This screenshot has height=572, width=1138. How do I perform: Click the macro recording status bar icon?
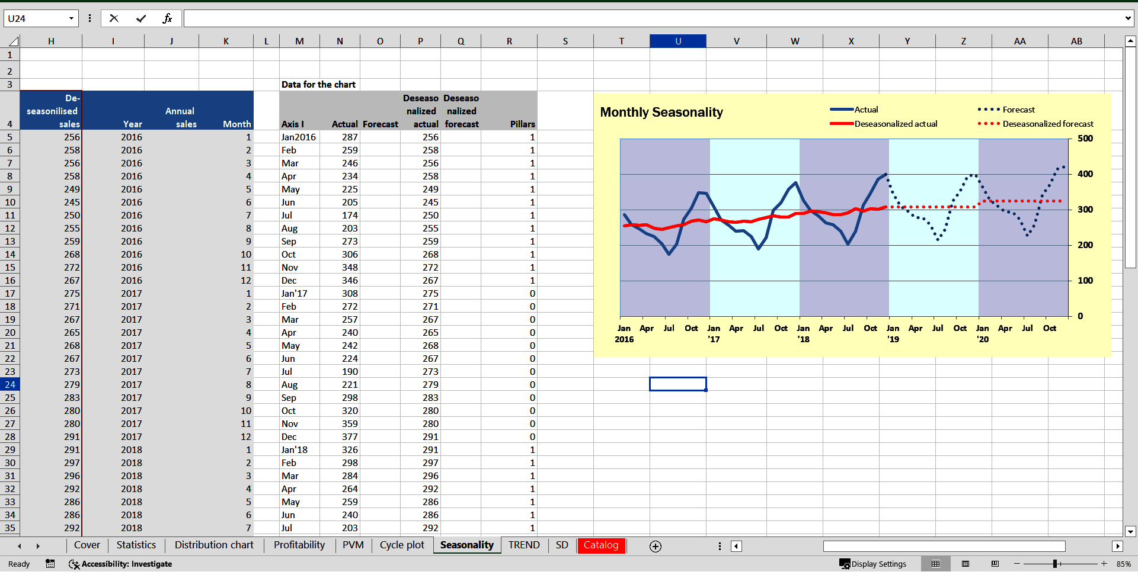coord(50,564)
